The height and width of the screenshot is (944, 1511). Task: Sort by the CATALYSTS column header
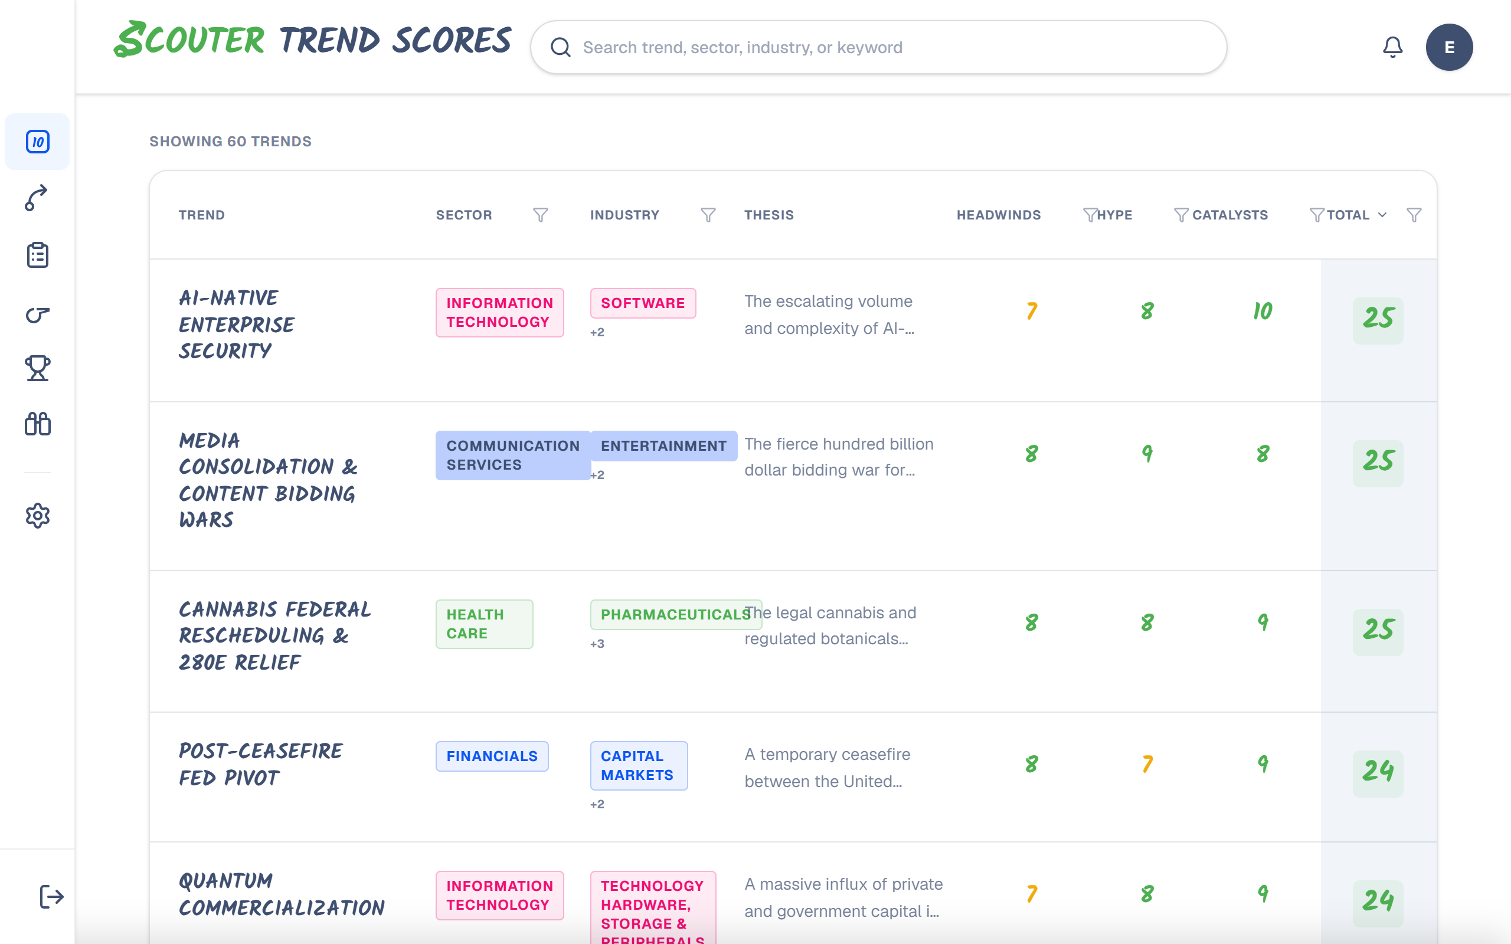(x=1230, y=215)
